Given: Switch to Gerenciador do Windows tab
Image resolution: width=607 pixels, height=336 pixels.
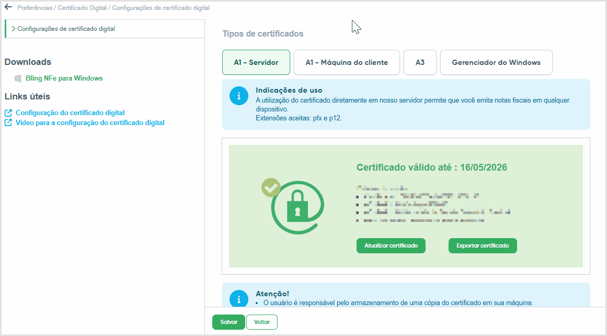Looking at the screenshot, I should [496, 62].
